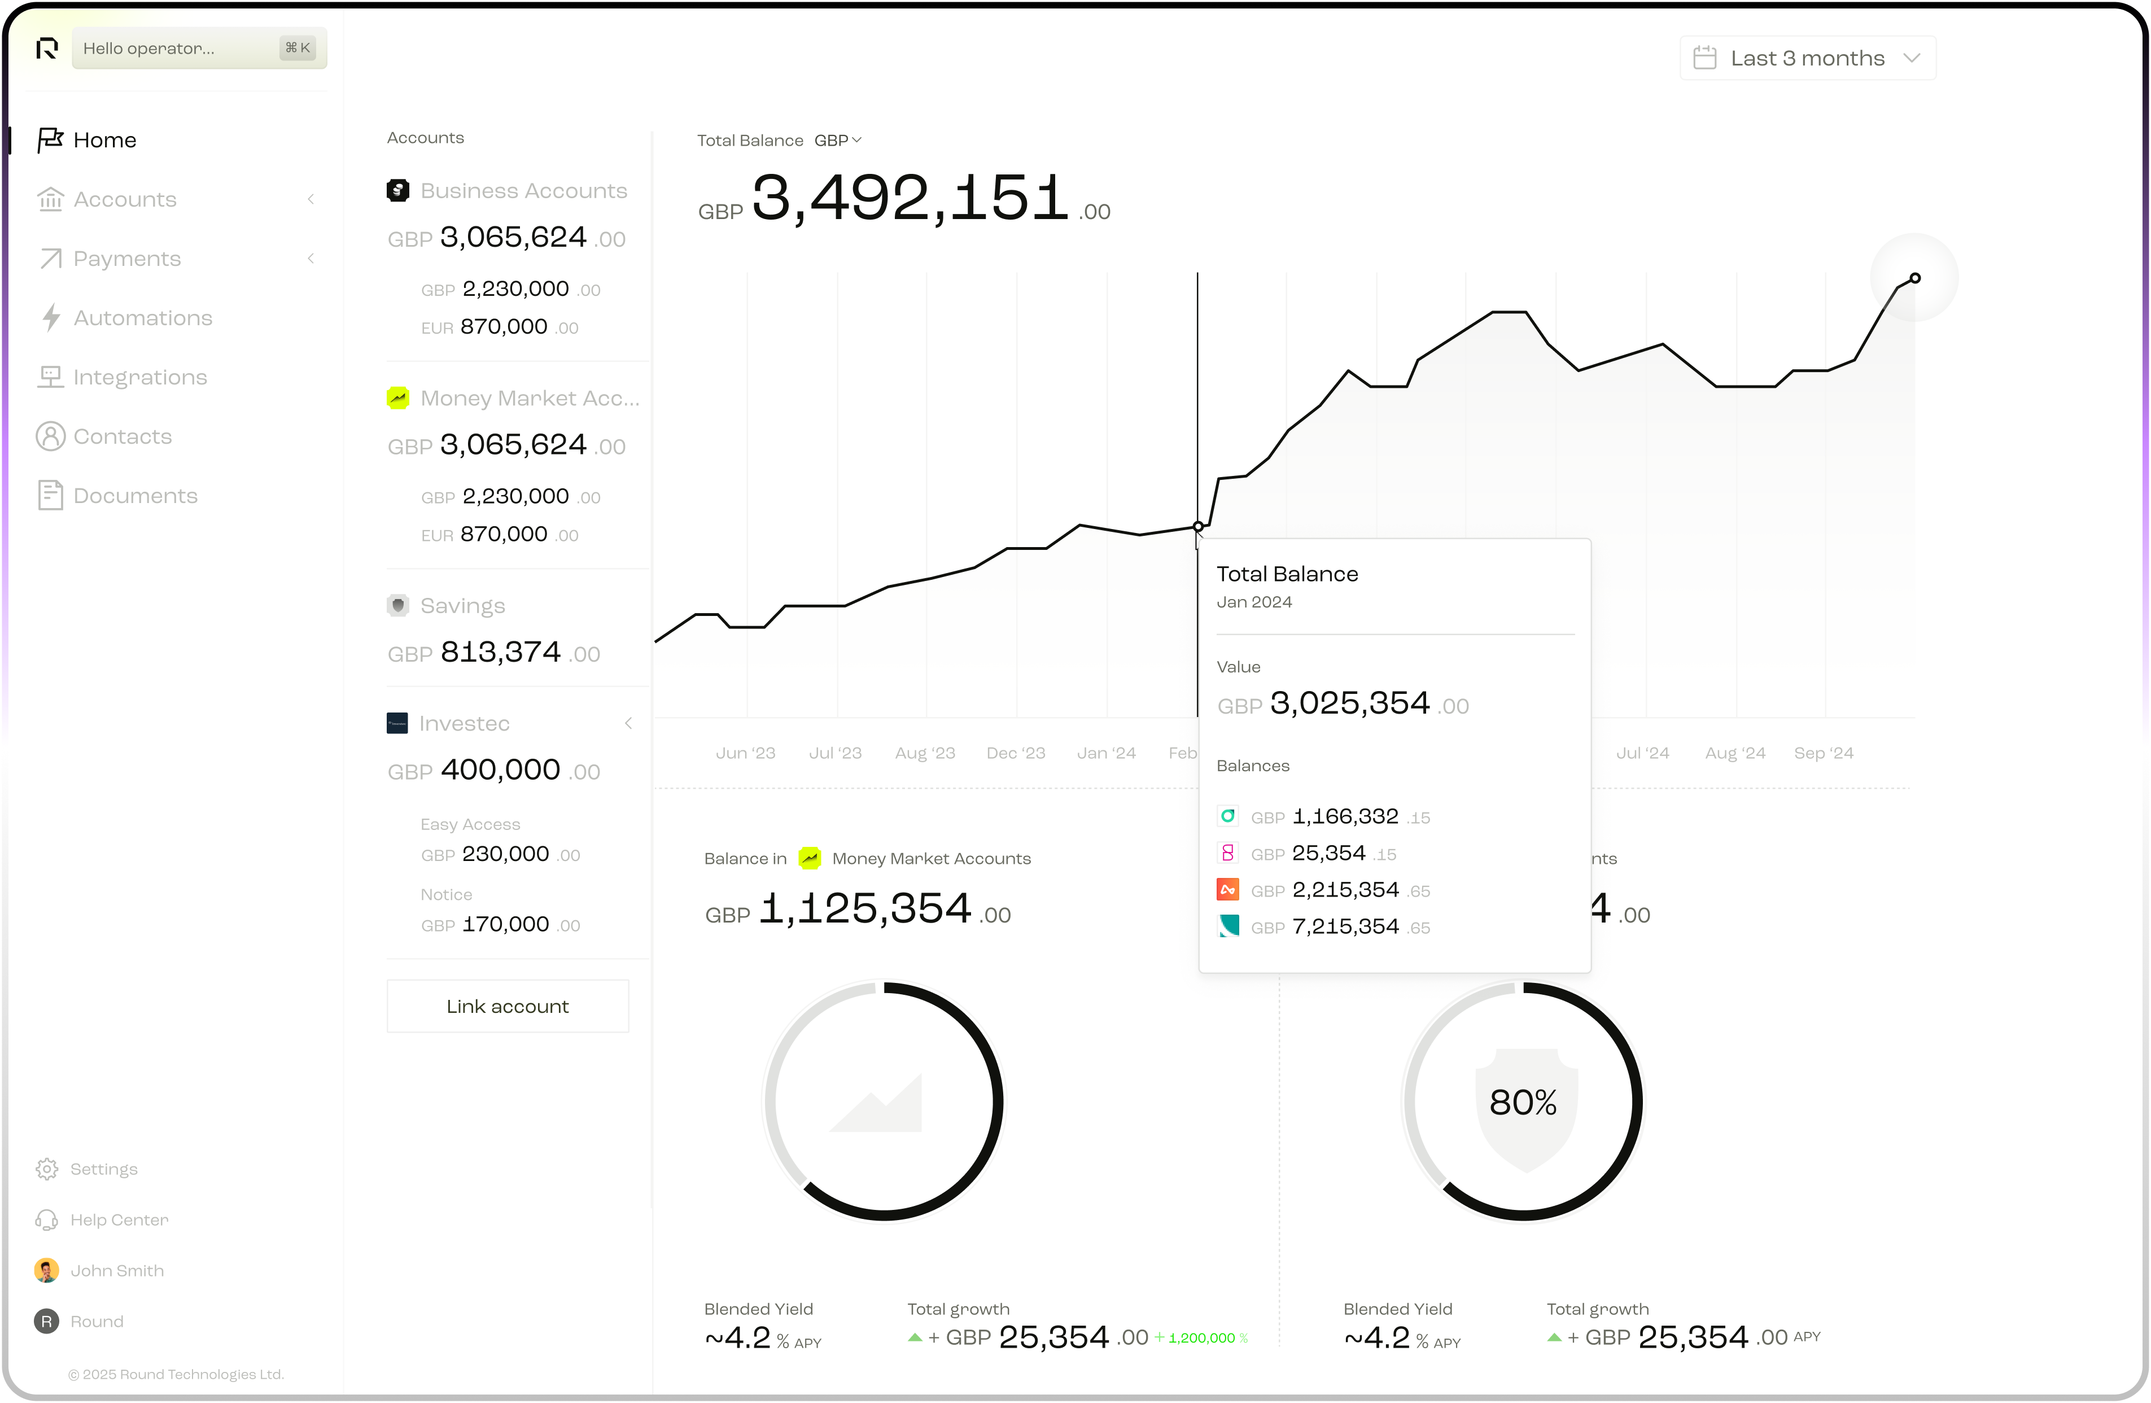Expand the Accounts sidebar chevron
Image resolution: width=2151 pixels, height=1403 pixels.
click(x=311, y=199)
